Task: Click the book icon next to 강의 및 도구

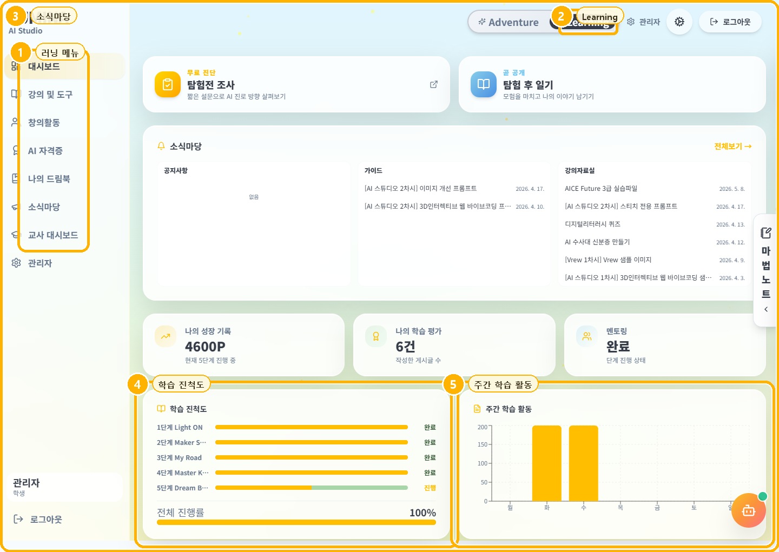Action: pyautogui.click(x=15, y=94)
